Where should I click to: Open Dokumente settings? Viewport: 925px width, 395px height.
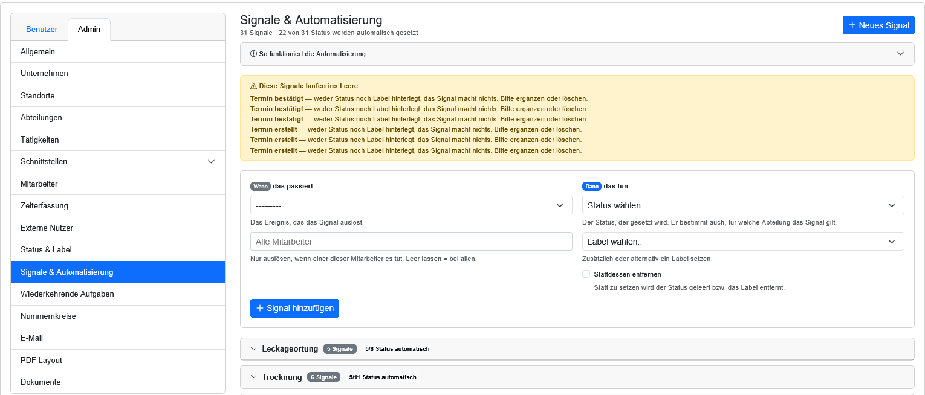point(118,382)
